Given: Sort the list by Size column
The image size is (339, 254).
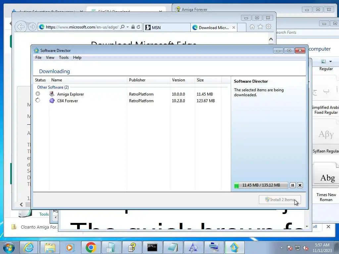Looking at the screenshot, I should click(208, 80).
